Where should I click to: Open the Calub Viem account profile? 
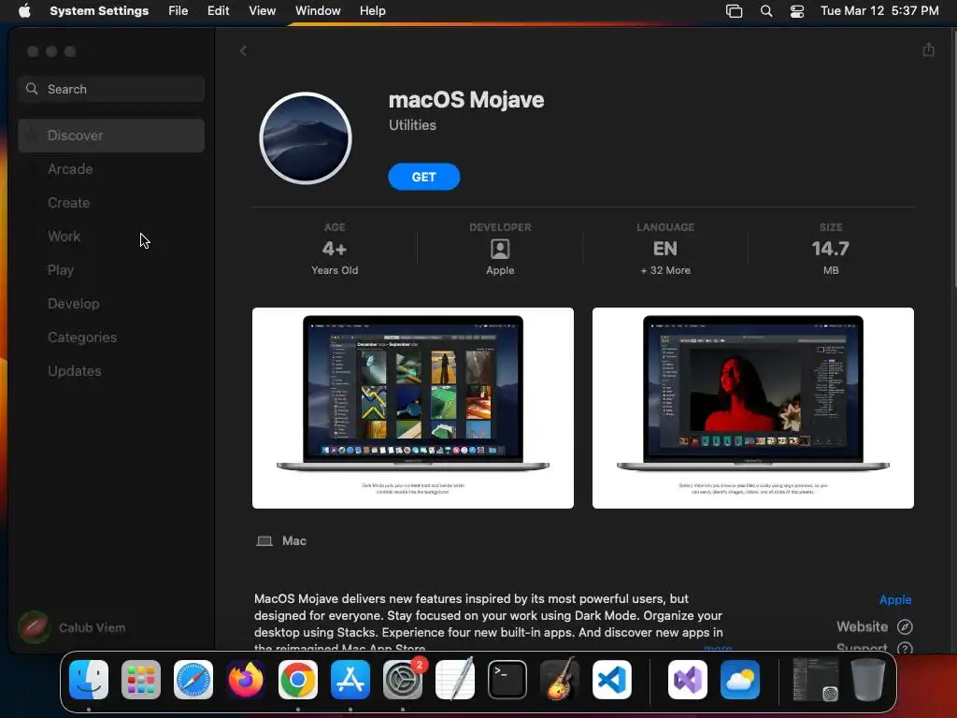[72, 627]
